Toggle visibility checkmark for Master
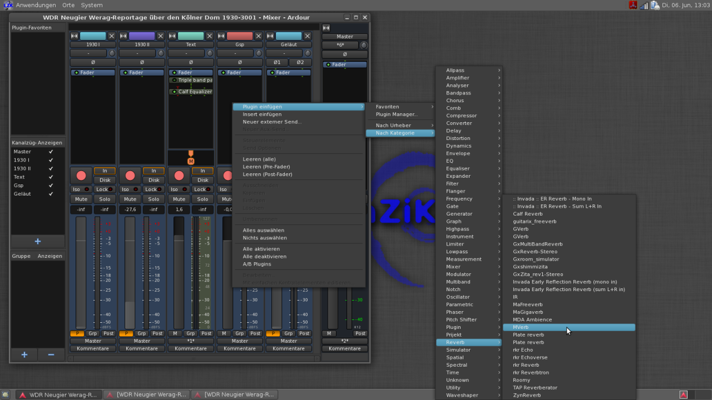Viewport: 712px width, 400px height. click(51, 152)
